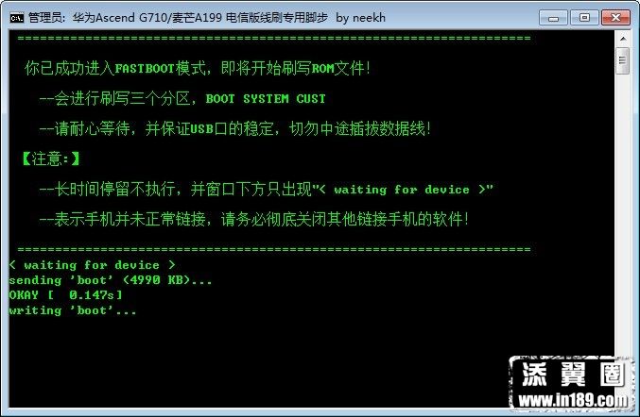This screenshot has height=417, width=640.
Task: Click the vertical scrollbar thumb
Action: [622, 60]
